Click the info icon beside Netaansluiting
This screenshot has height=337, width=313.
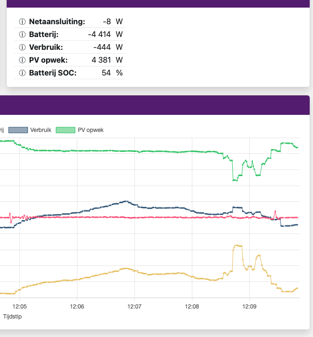[22, 22]
